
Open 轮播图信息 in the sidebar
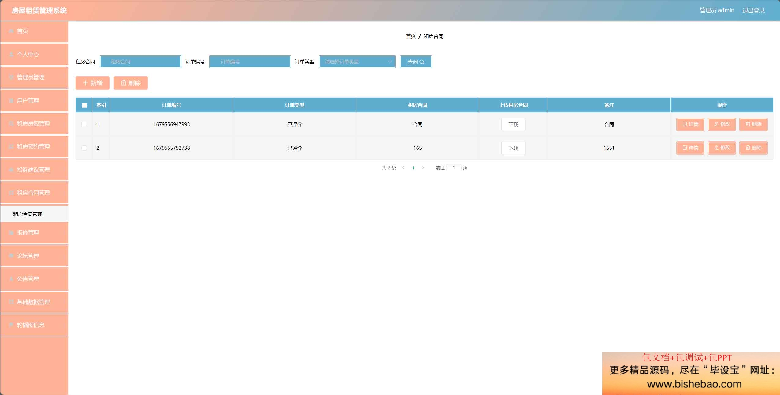coord(34,325)
